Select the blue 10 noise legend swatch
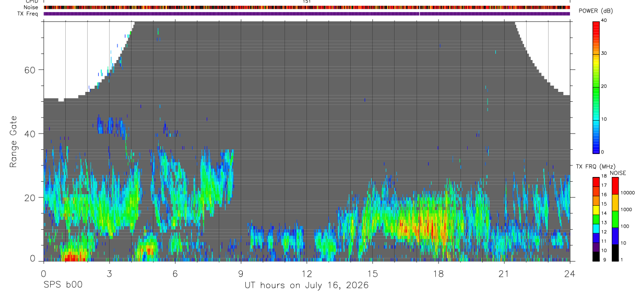The height and width of the screenshot is (296, 641). click(614, 235)
